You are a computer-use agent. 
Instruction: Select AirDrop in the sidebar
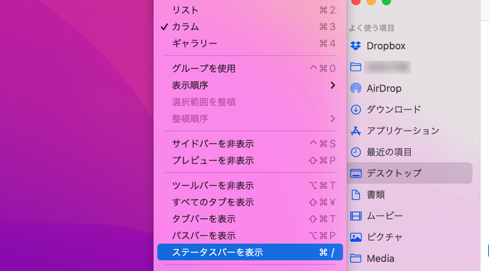click(384, 88)
